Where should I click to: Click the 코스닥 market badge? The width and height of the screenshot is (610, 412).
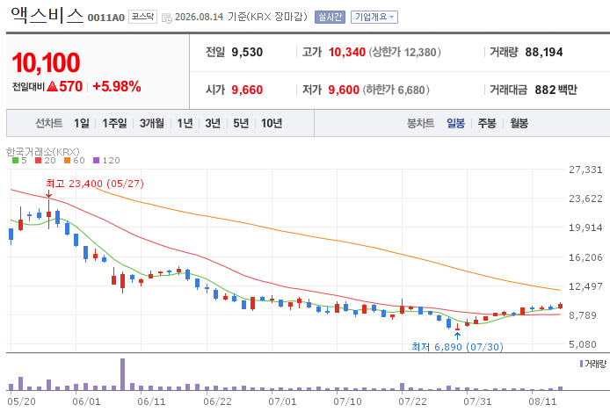click(142, 17)
